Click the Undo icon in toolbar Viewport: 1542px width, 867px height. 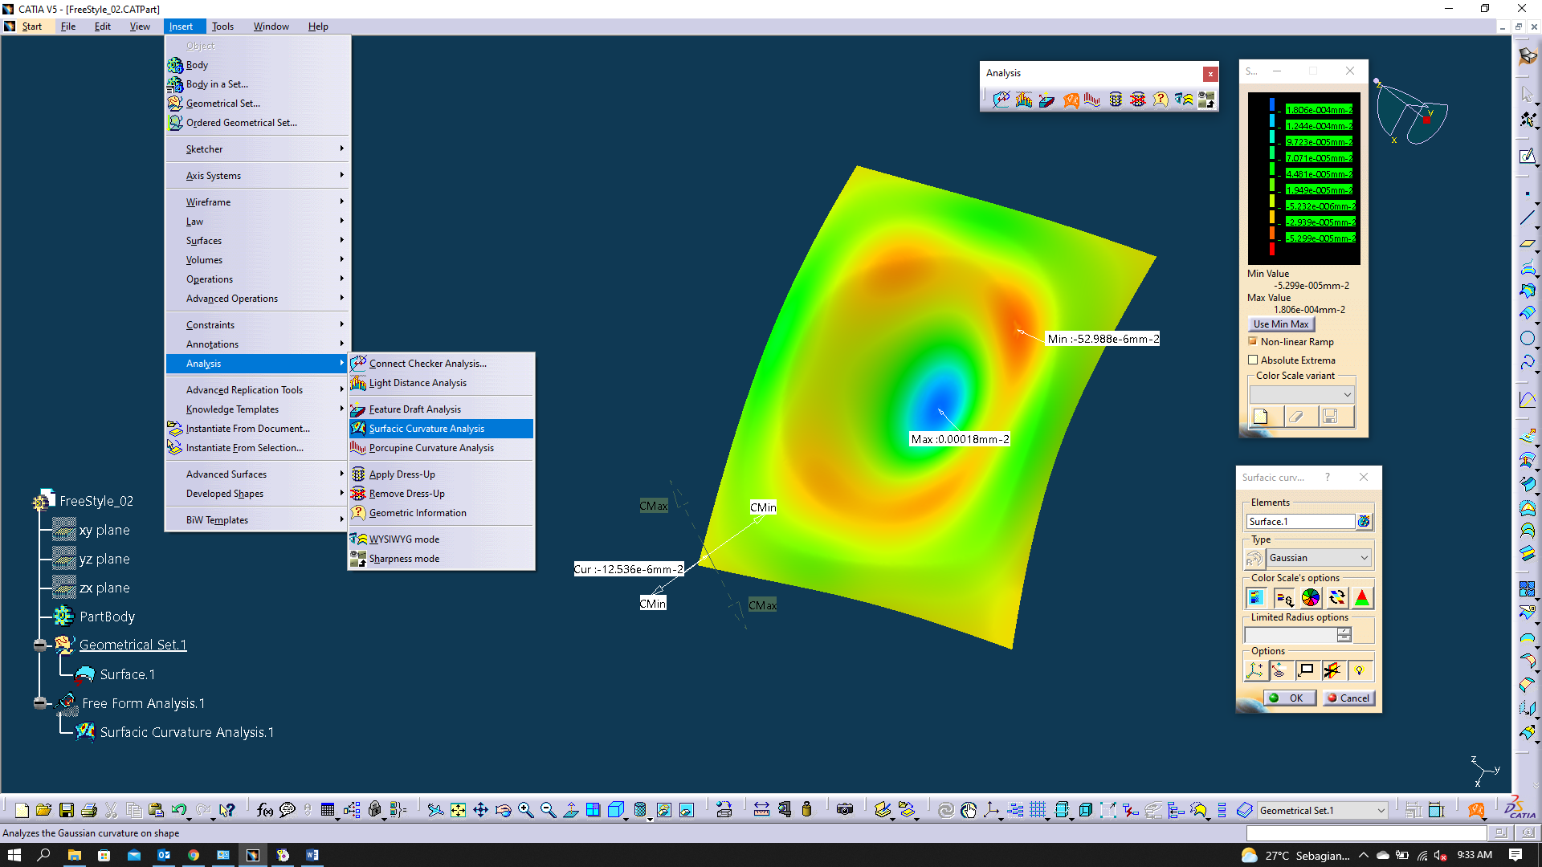click(178, 810)
